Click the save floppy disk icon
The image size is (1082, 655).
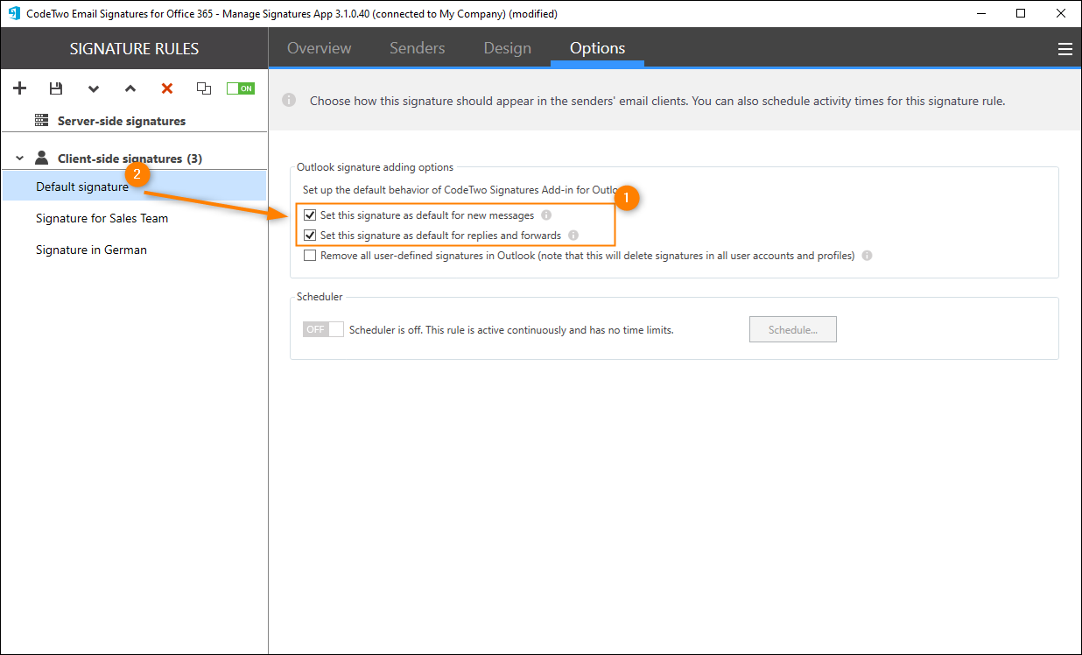[x=56, y=88]
